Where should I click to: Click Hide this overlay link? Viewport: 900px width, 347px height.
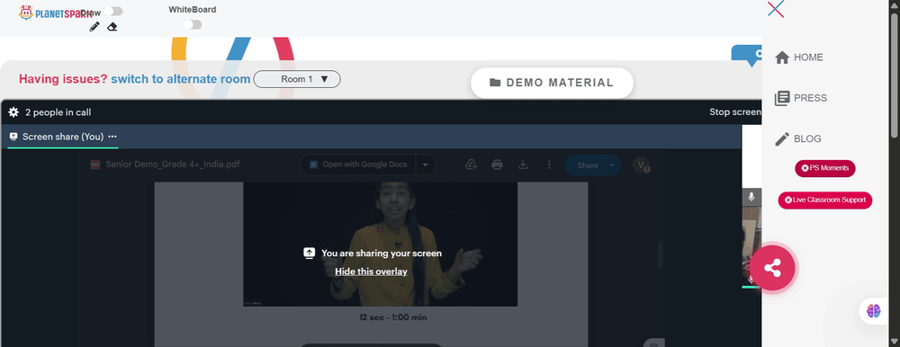click(x=371, y=271)
